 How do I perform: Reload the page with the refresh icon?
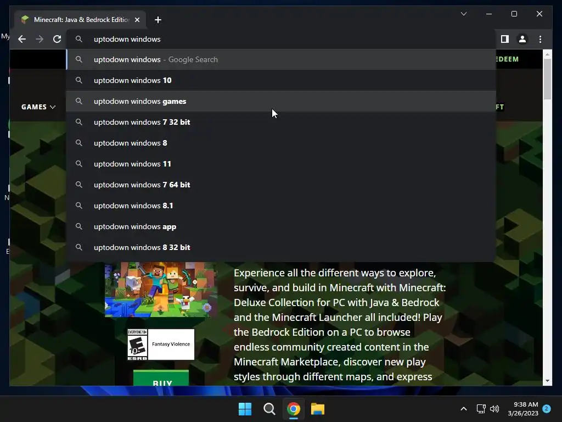pos(57,39)
